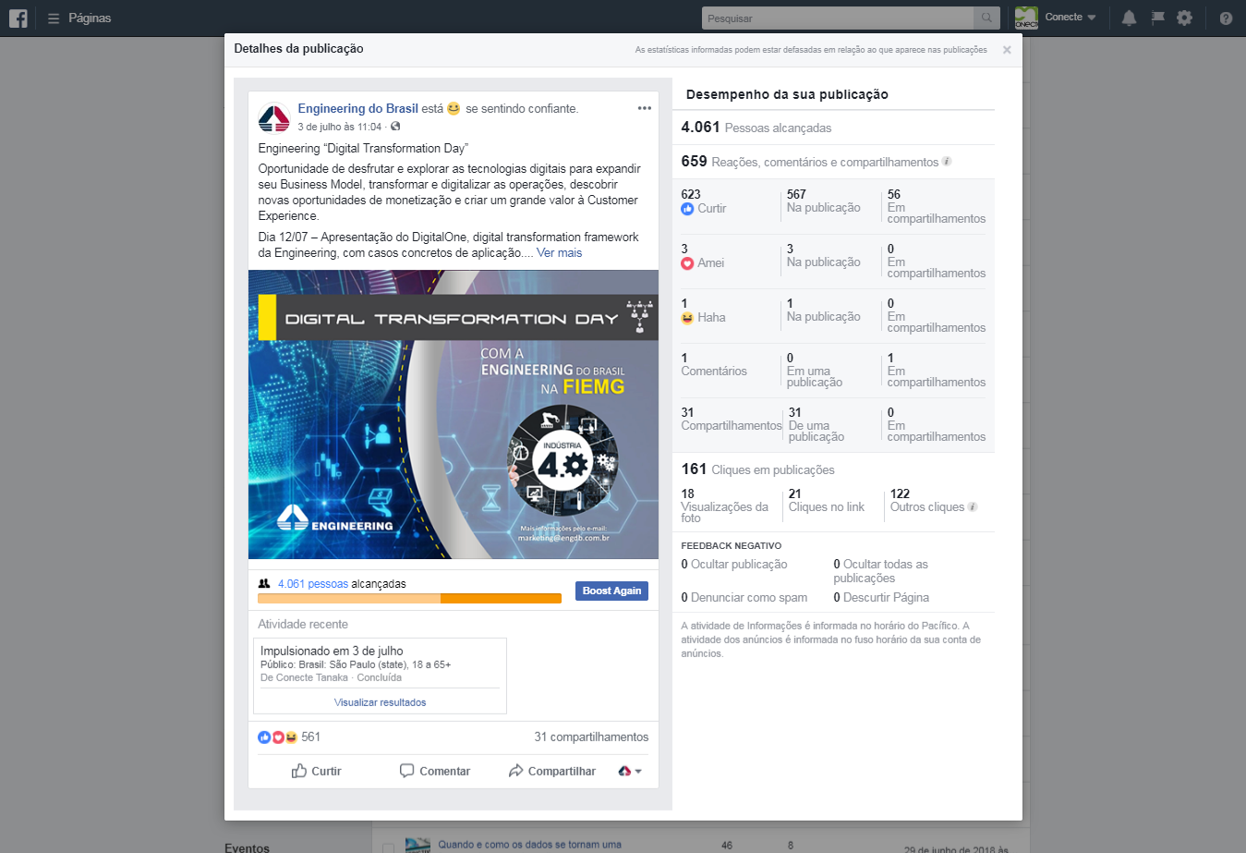Click the public globe audience icon
The width and height of the screenshot is (1246, 853).
[x=395, y=127]
